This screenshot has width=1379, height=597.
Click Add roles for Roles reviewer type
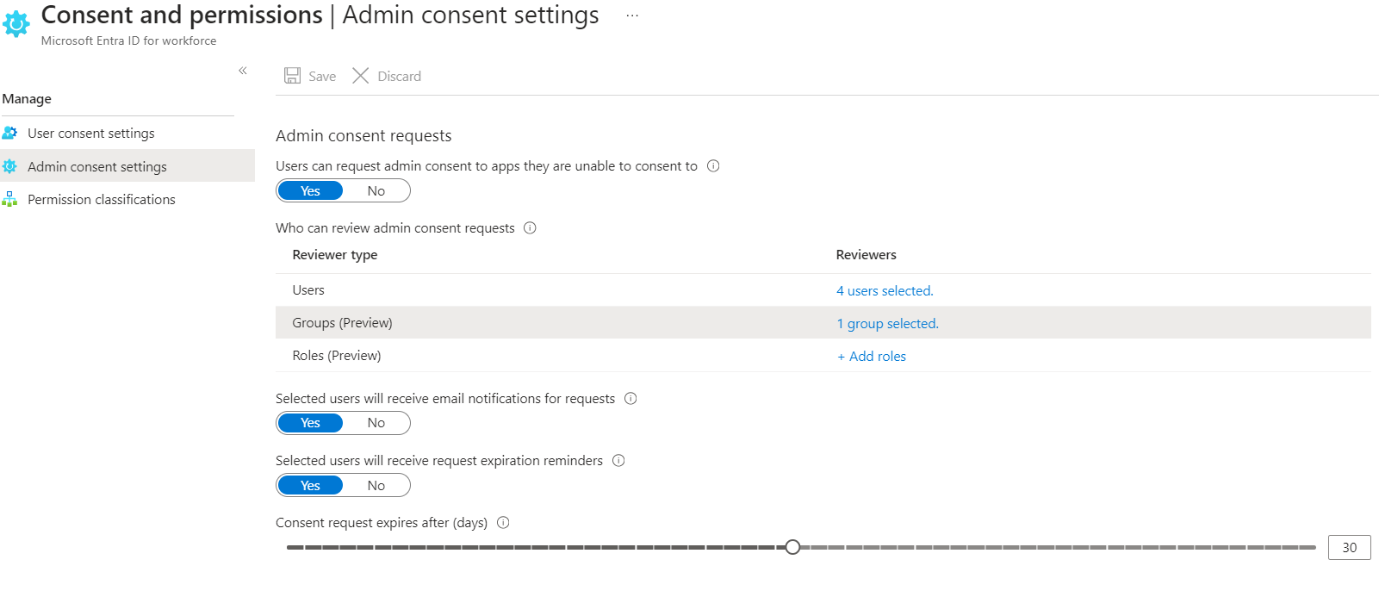pos(871,356)
